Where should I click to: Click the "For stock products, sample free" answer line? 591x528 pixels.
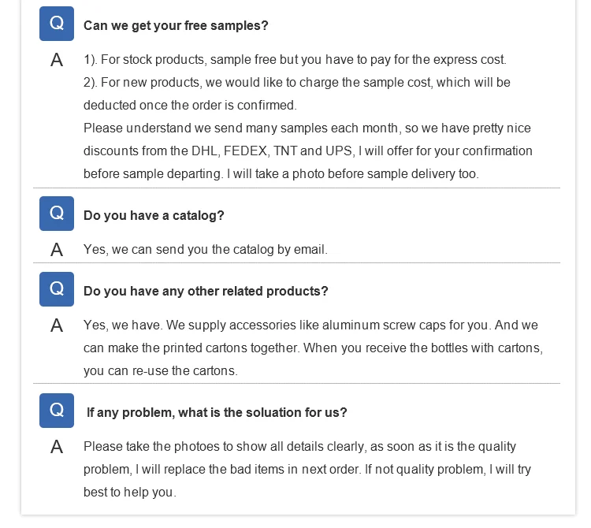[x=295, y=60]
